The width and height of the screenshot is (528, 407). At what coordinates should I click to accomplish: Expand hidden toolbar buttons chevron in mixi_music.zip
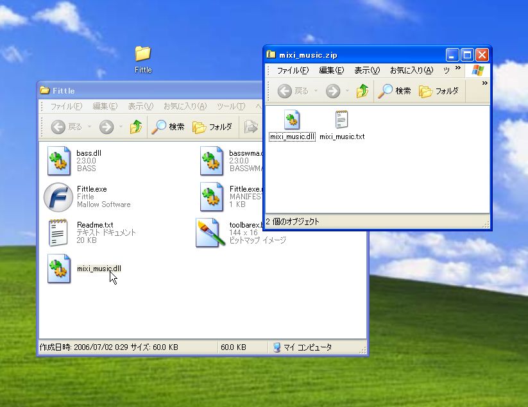pyautogui.click(x=485, y=83)
